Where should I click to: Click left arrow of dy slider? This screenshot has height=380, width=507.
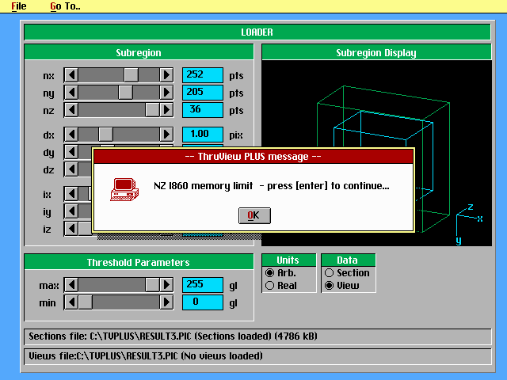pyautogui.click(x=71, y=152)
